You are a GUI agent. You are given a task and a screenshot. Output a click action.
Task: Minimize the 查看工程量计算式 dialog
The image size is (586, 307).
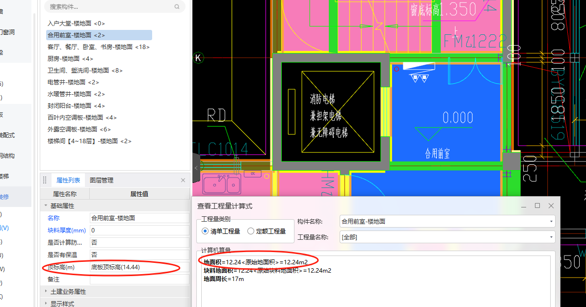pyautogui.click(x=524, y=206)
